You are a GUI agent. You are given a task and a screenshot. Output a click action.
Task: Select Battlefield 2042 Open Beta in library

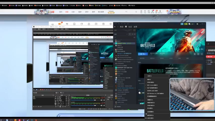[x=125, y=68]
